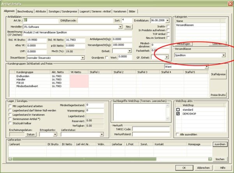
Task: Switch to the Beschreibung tab
Action: click(25, 11)
